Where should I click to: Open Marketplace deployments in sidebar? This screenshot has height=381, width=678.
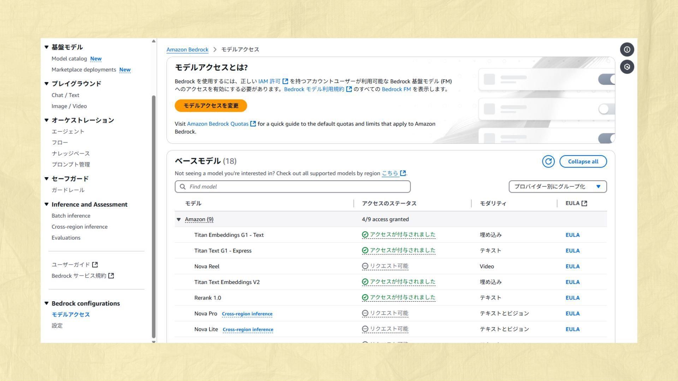[x=84, y=69]
